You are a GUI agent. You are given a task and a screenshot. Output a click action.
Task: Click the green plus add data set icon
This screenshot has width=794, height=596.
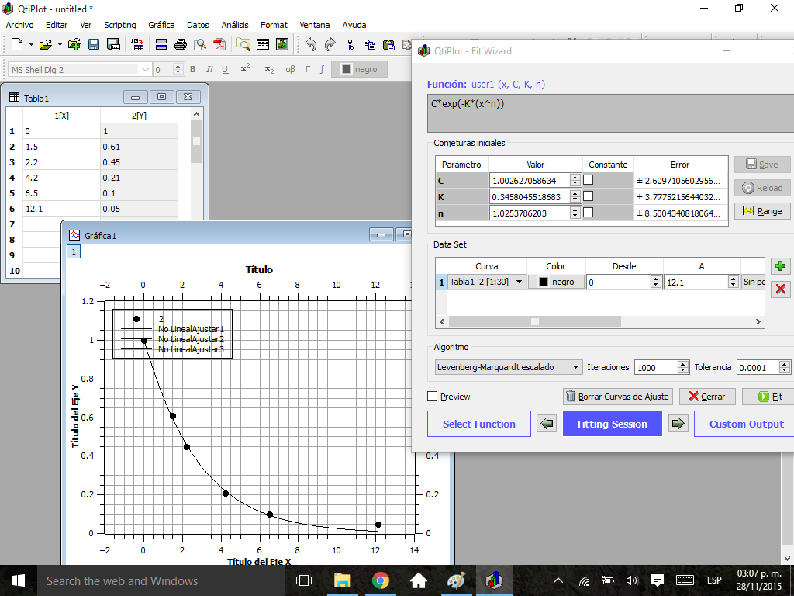point(780,265)
